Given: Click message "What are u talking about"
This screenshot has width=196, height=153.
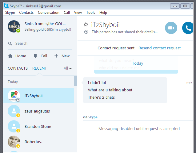Looking at the screenshot, I should coord(110,90).
